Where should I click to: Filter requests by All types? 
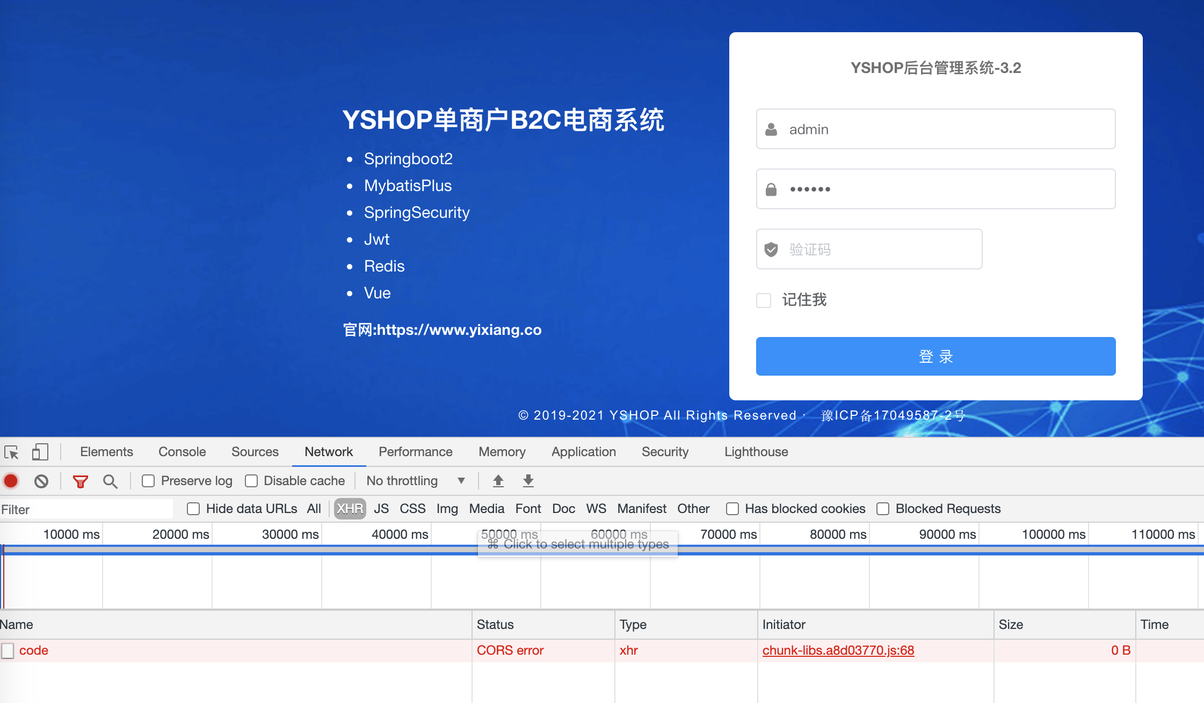314,509
